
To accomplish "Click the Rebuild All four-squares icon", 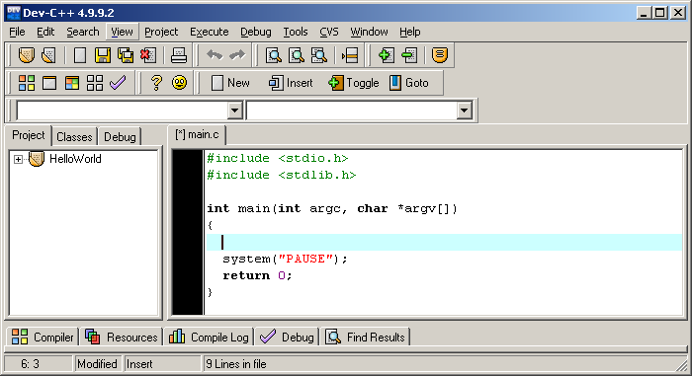I will tap(95, 83).
